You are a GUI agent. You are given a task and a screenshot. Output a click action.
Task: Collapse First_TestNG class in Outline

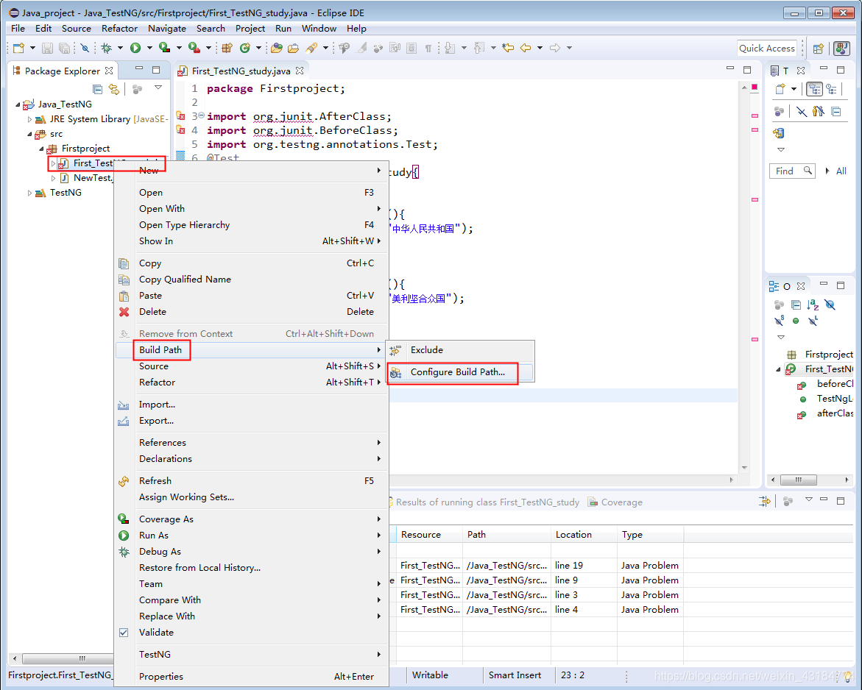778,370
